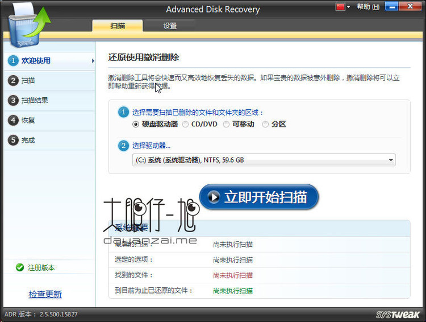Click the blue step 1 circle icon in main panel
This screenshot has height=322, width=426.
tap(123, 112)
